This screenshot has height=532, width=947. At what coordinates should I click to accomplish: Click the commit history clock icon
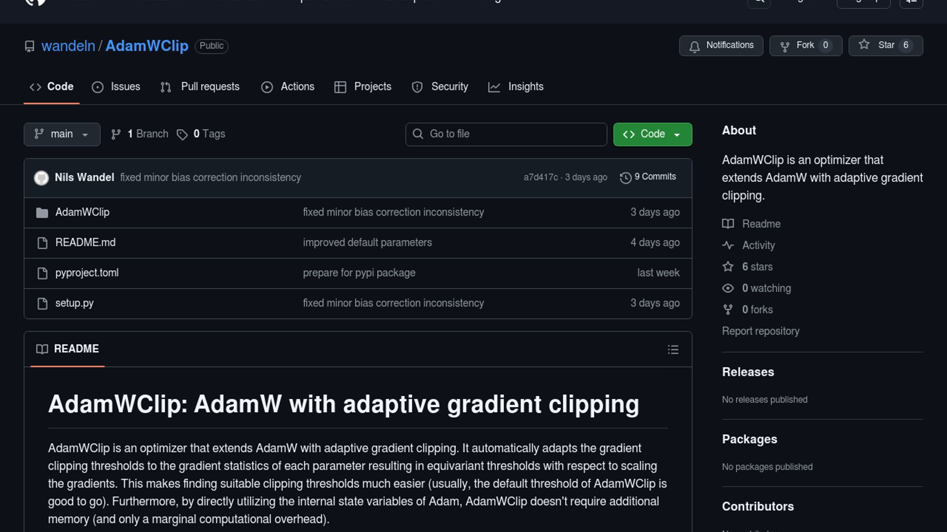tap(625, 178)
